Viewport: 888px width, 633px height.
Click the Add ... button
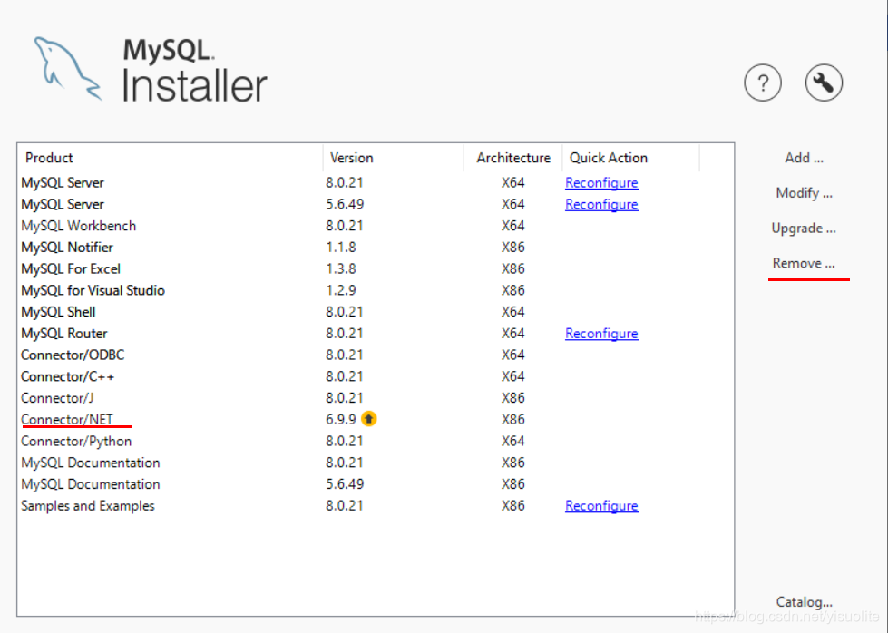point(804,158)
